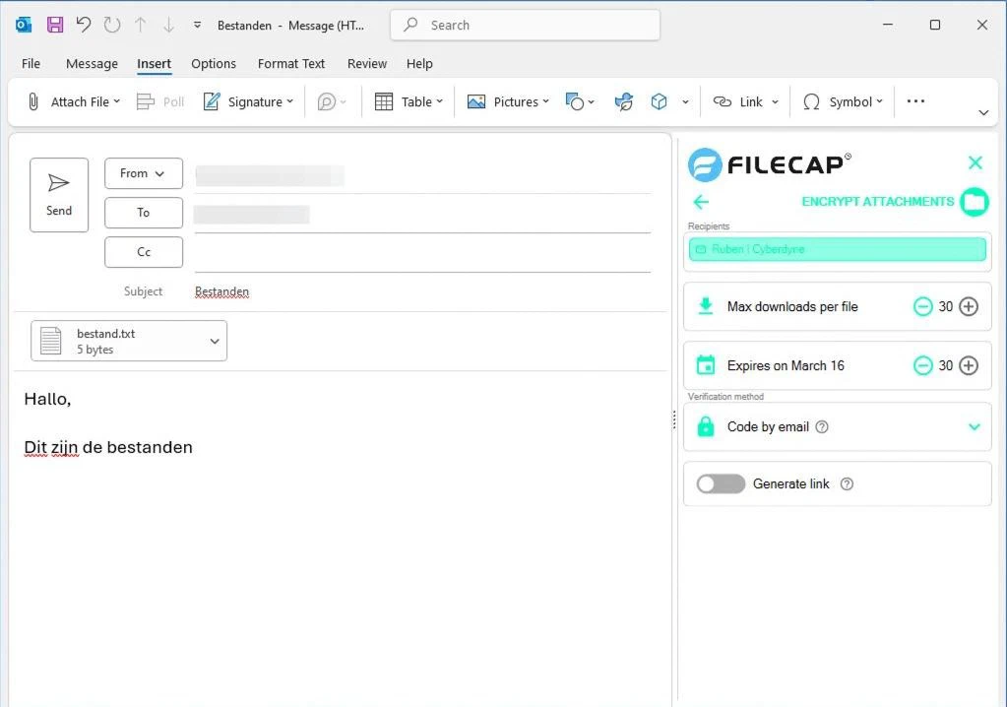The image size is (1007, 707).
Task: Close the FileCap pane
Action: pos(975,162)
